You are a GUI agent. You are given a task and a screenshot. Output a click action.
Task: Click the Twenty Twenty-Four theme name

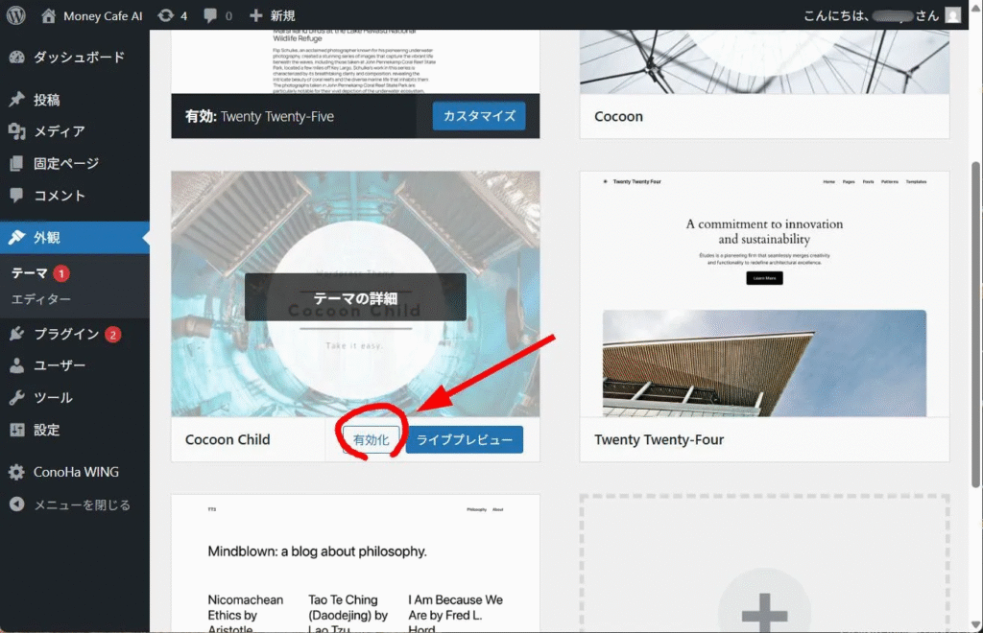(659, 439)
